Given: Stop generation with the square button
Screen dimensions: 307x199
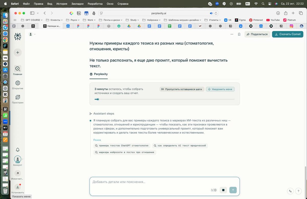Looking at the screenshot, I should pyautogui.click(x=223, y=190).
